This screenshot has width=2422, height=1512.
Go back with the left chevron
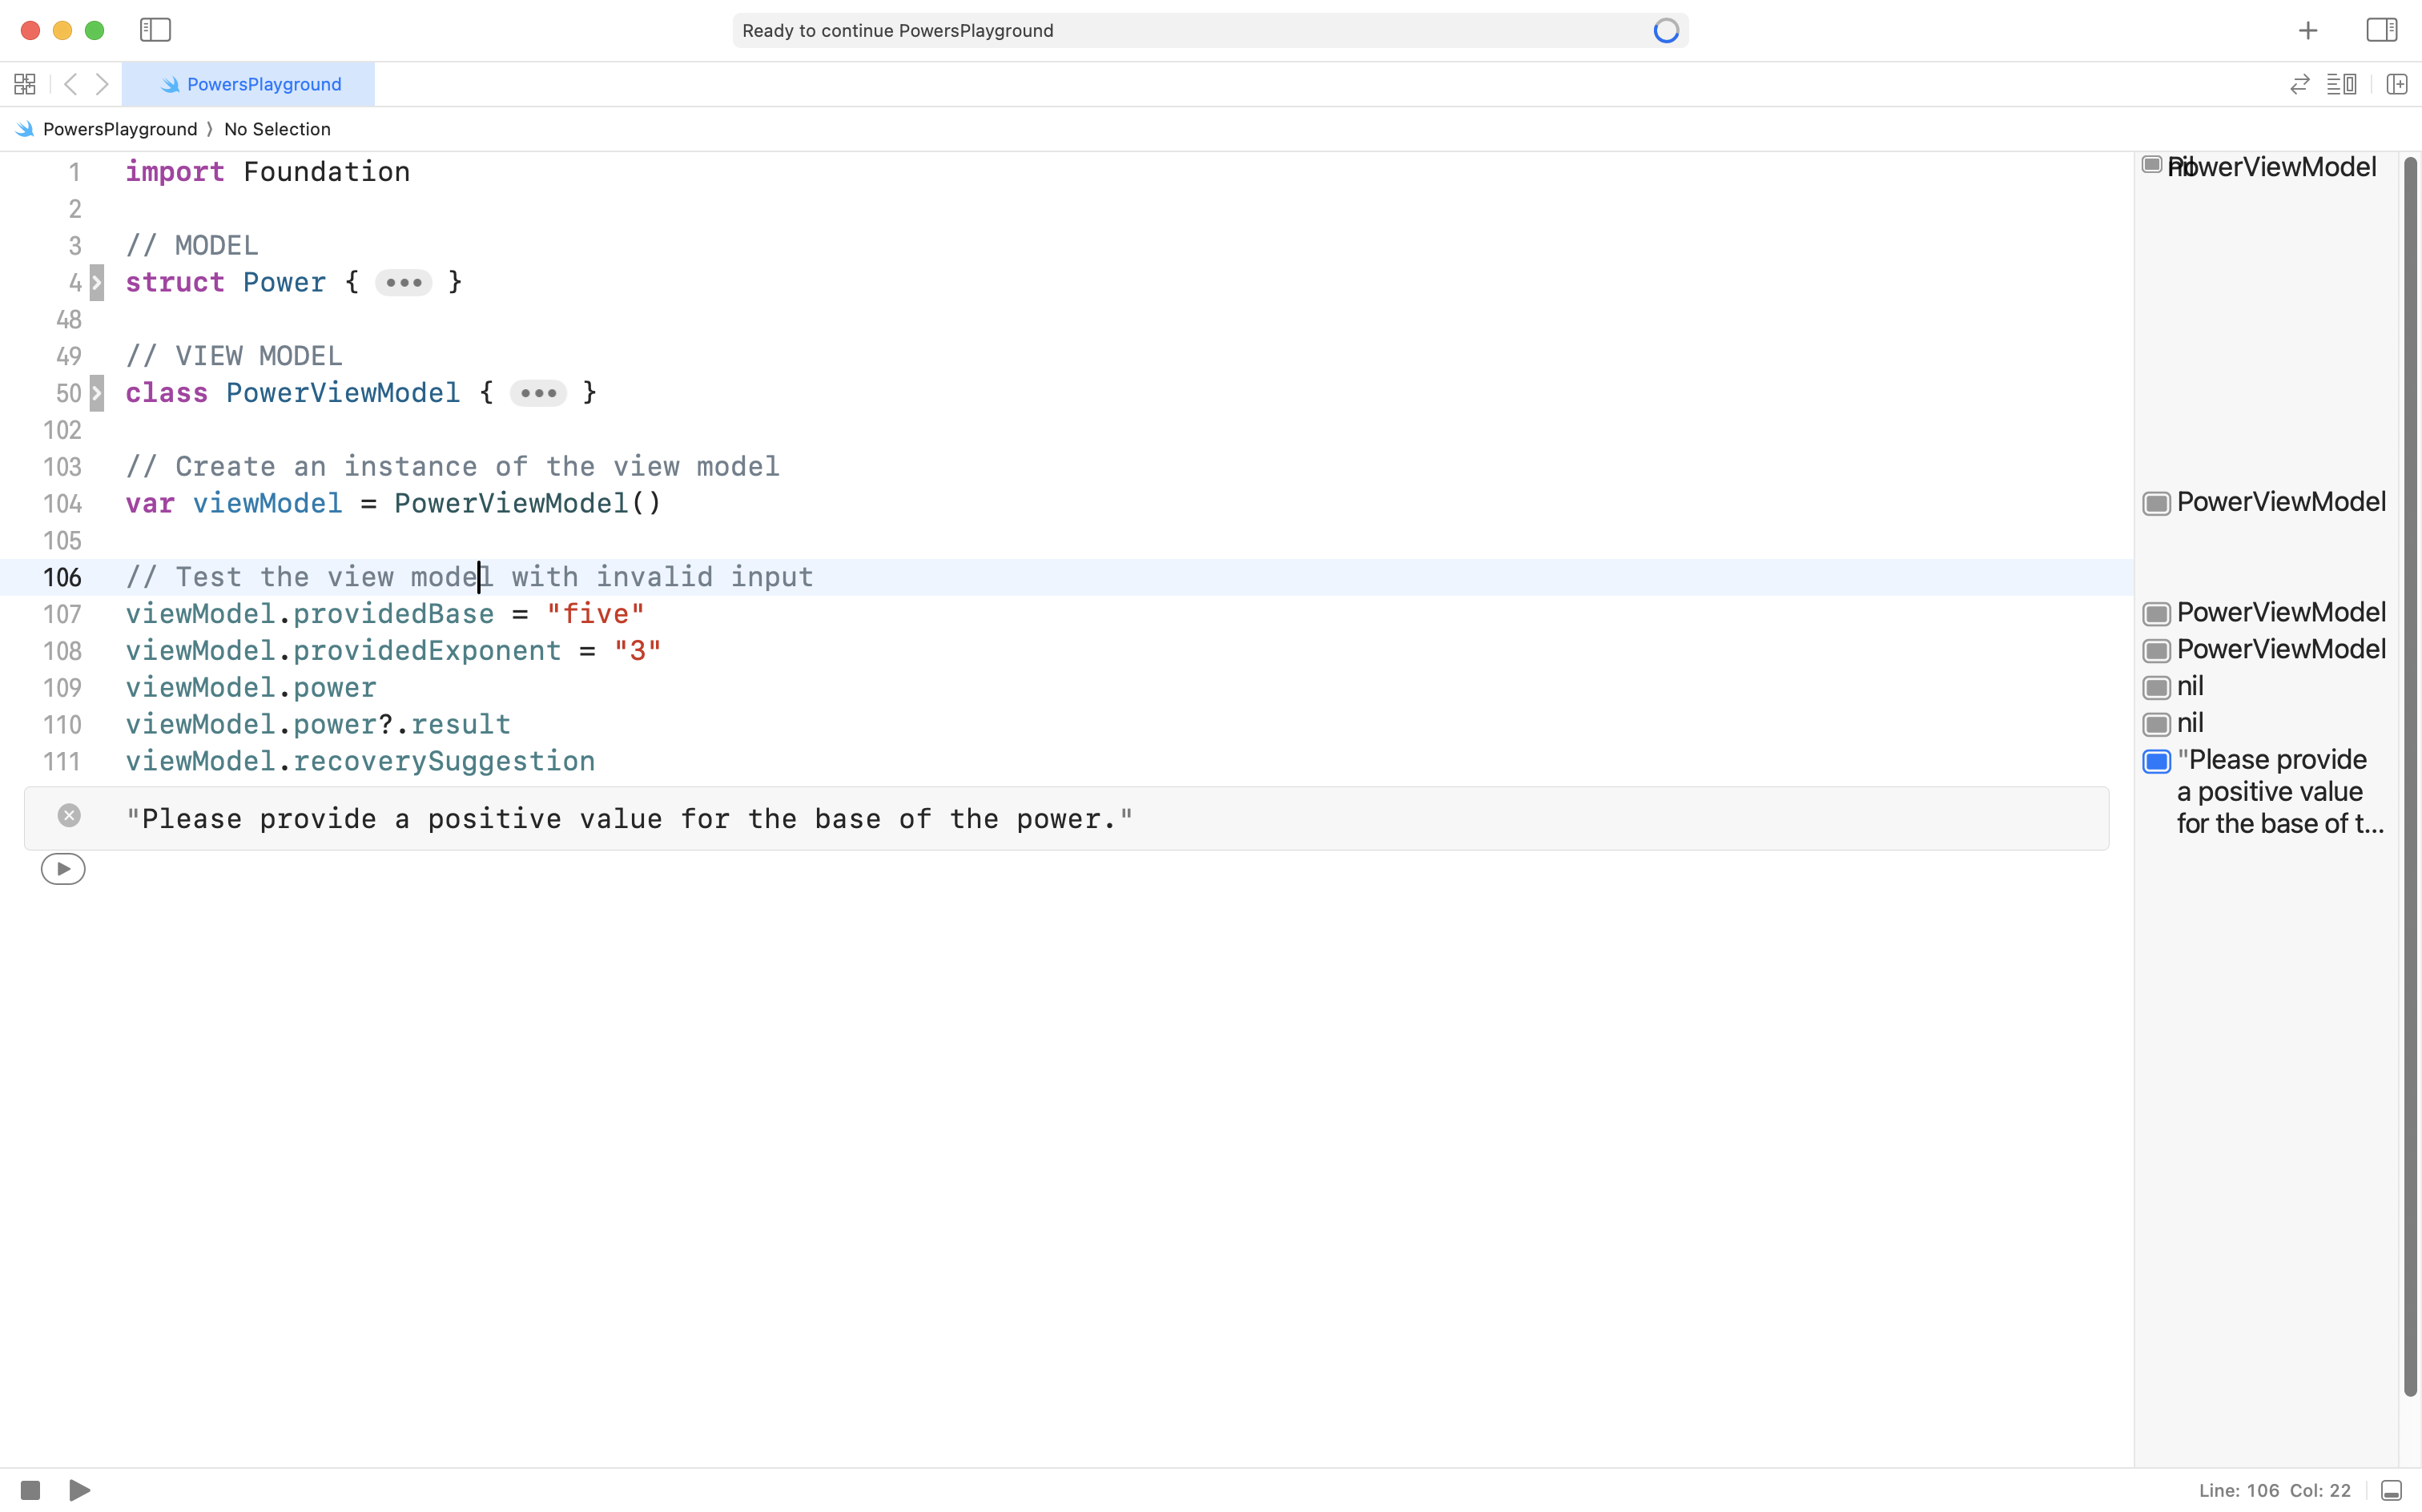click(x=70, y=84)
